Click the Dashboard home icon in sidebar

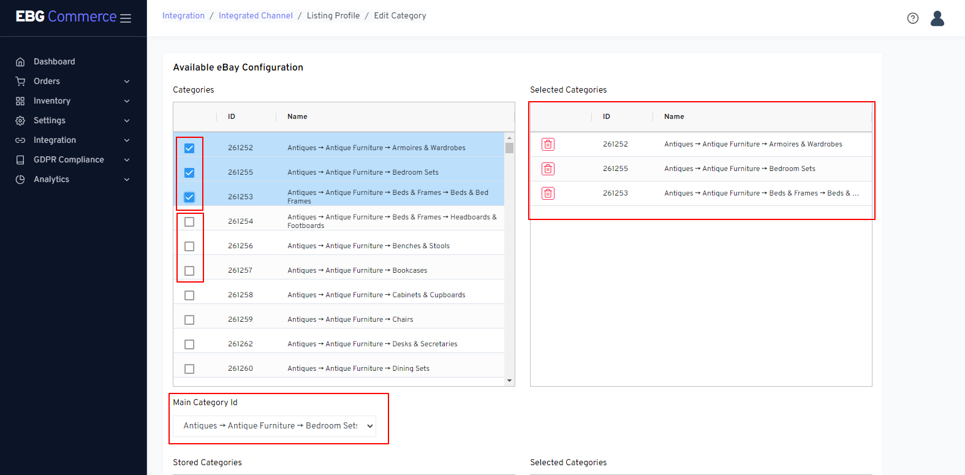point(20,62)
